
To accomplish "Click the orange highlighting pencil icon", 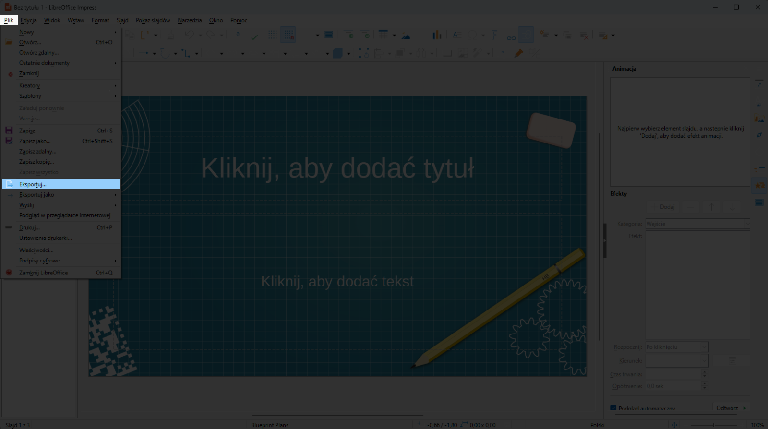I will 518,53.
